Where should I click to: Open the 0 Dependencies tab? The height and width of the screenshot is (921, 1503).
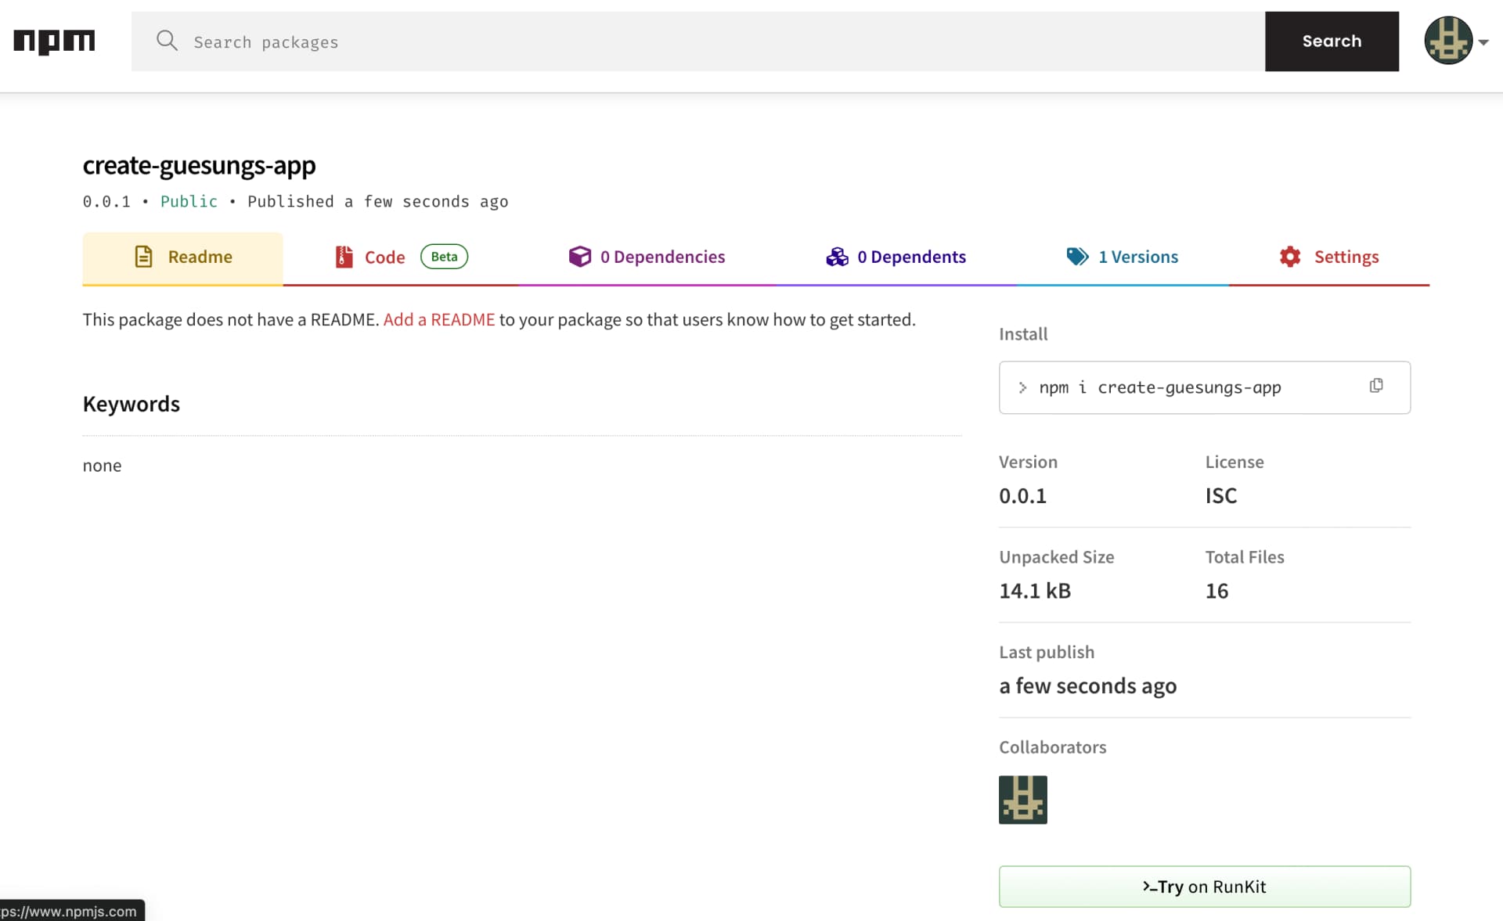pos(647,257)
